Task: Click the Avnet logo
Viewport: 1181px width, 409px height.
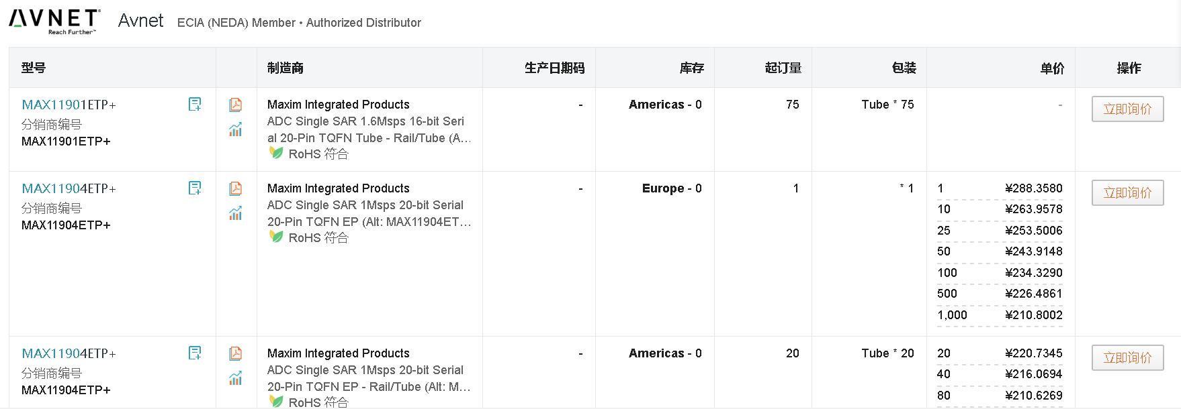Action: (54, 21)
